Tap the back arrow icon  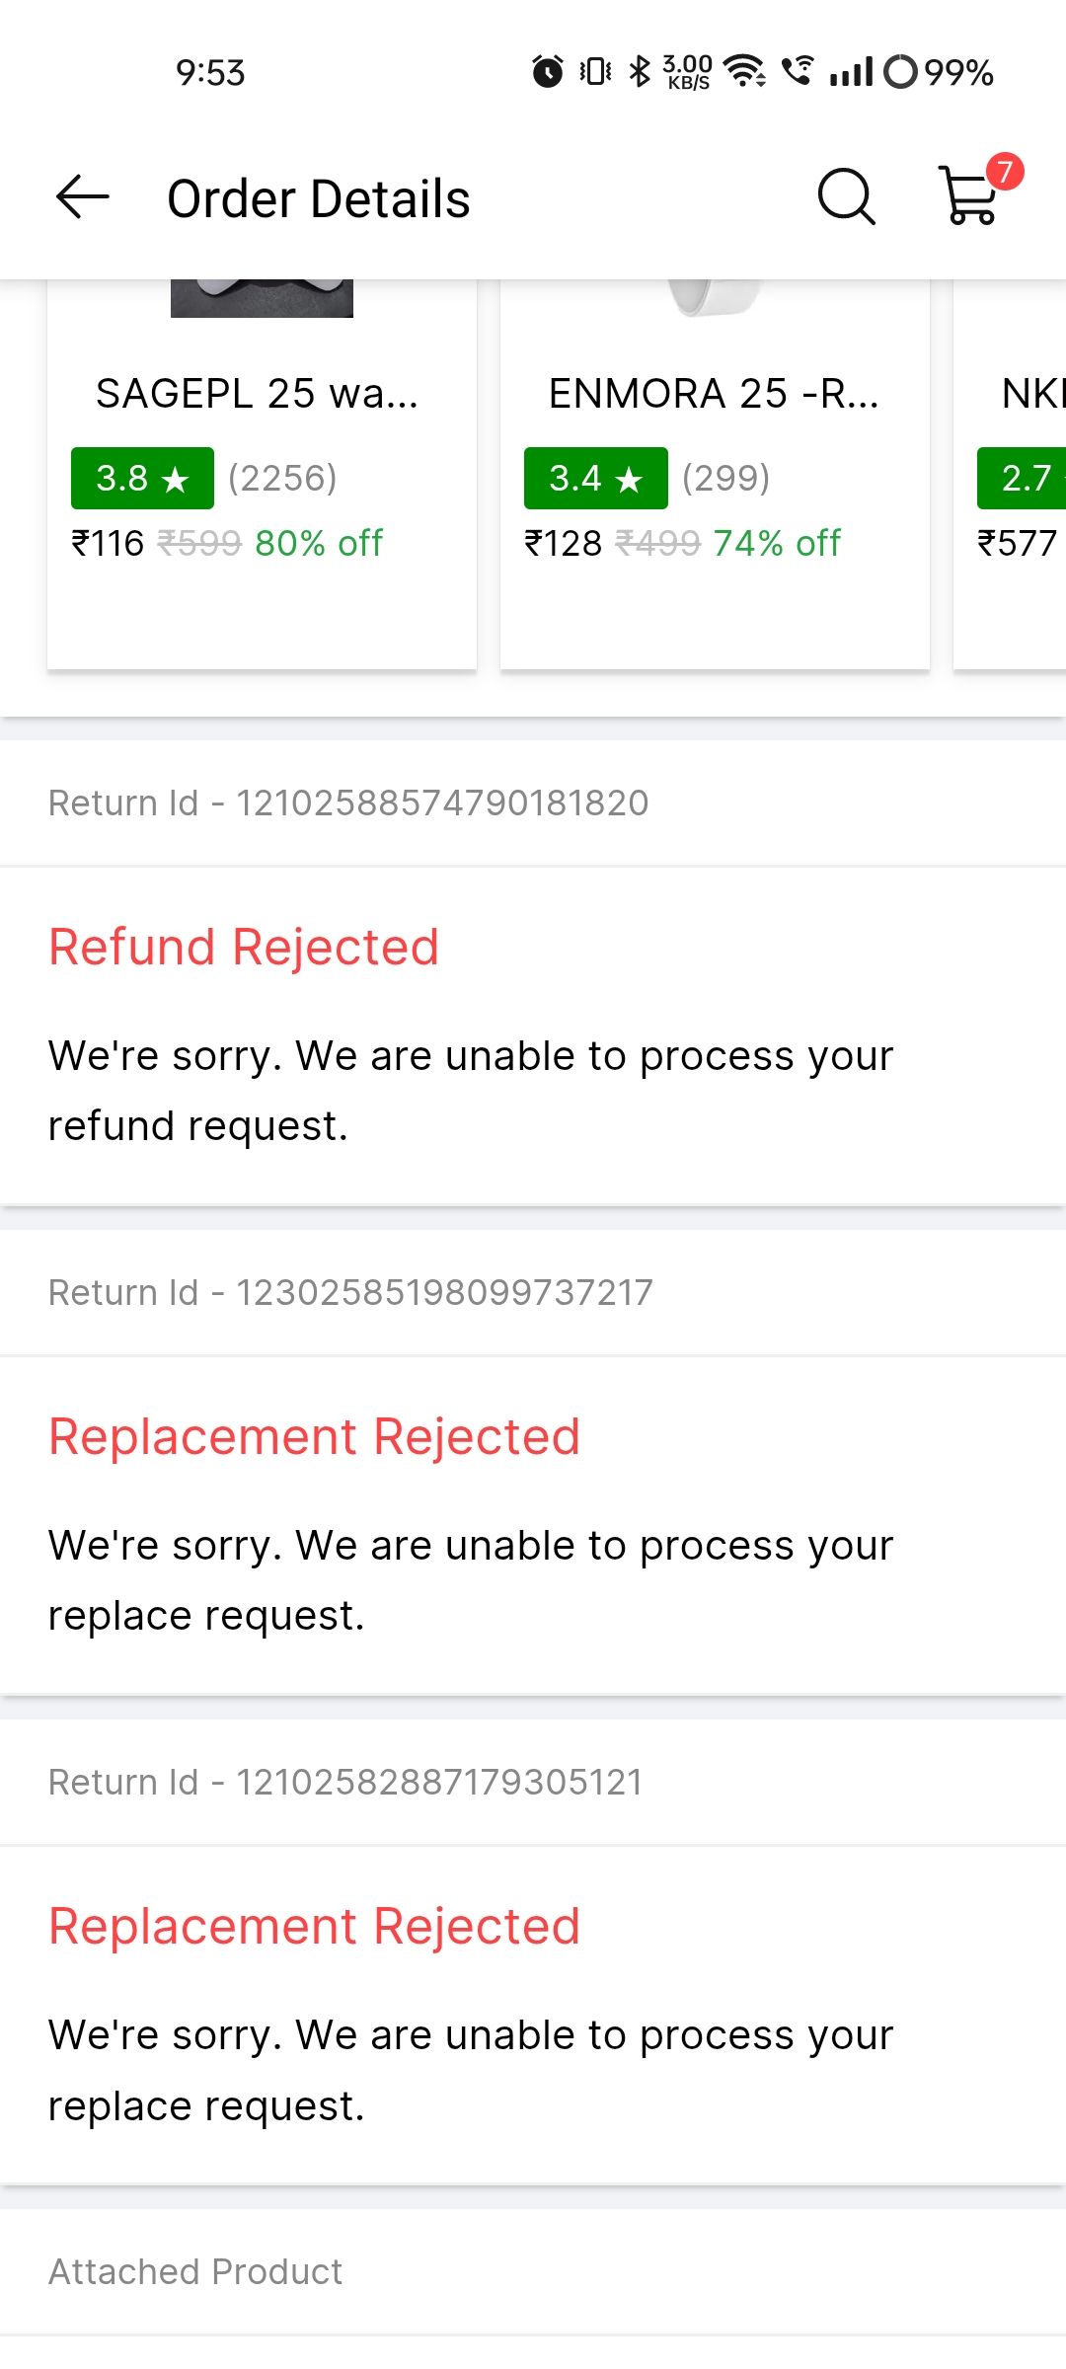tap(83, 197)
